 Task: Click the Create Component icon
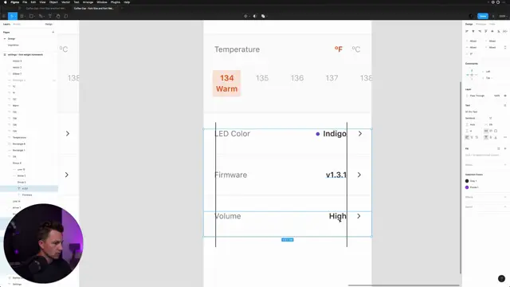point(245,16)
